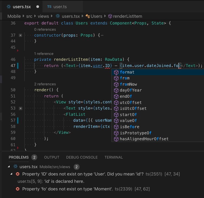Viewport: 204px width, 198px height.
Task: Switch to the PROBLEMS panel tab
Action: (19, 157)
